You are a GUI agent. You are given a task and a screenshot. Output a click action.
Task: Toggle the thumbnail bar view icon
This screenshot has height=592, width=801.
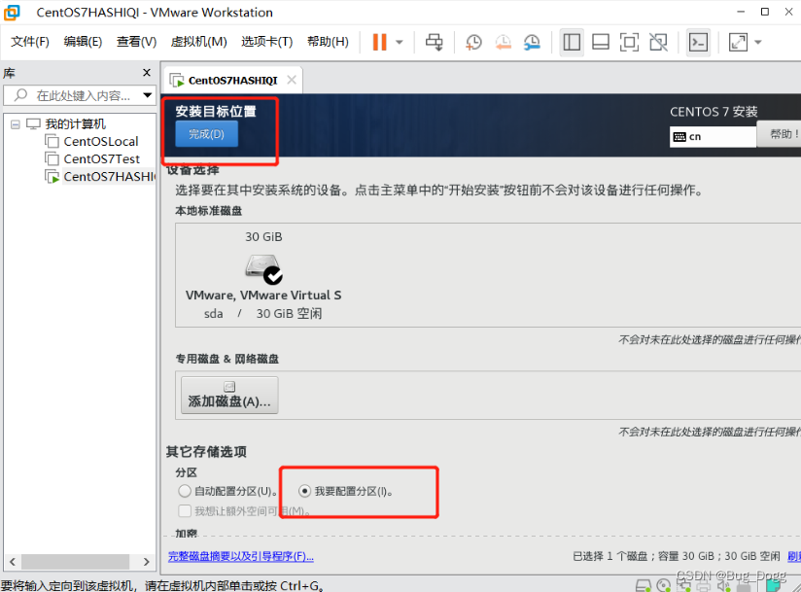coord(600,42)
